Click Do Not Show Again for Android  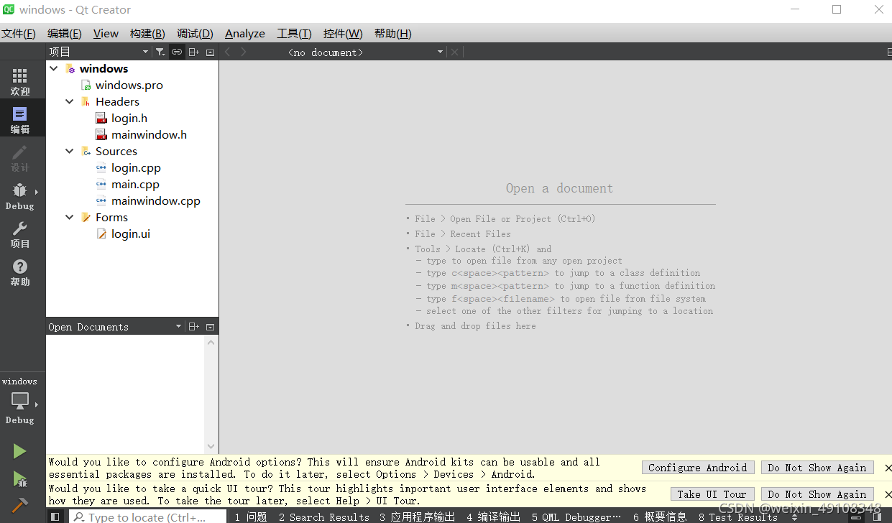tap(817, 468)
